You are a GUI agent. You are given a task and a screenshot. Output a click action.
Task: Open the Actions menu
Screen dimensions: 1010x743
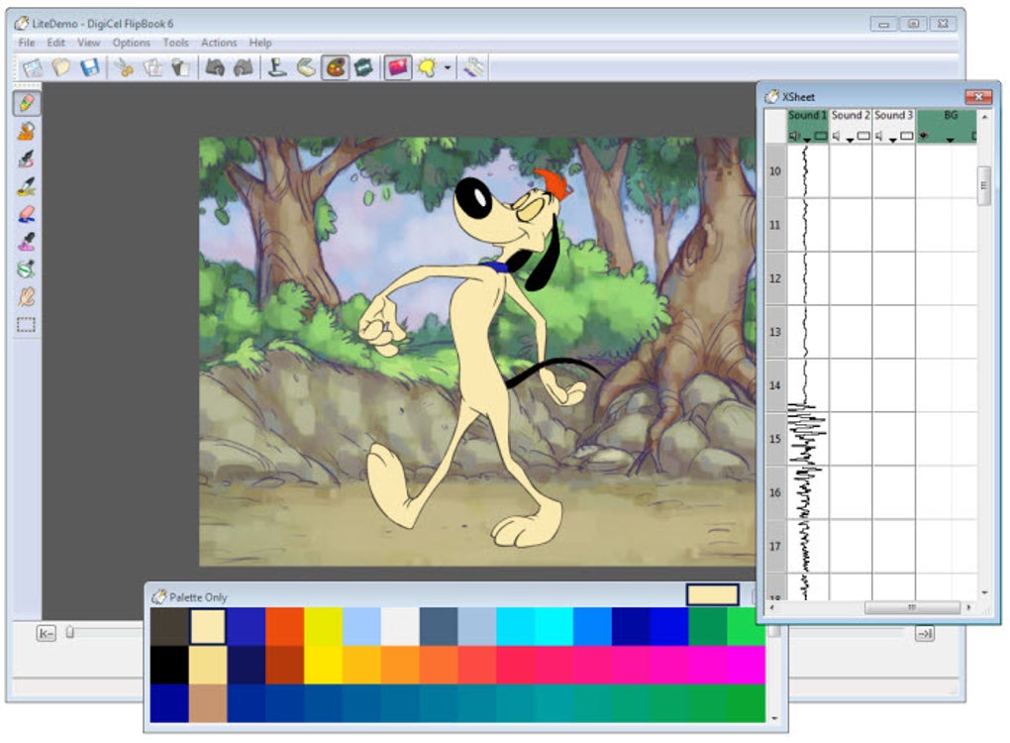[x=219, y=43]
